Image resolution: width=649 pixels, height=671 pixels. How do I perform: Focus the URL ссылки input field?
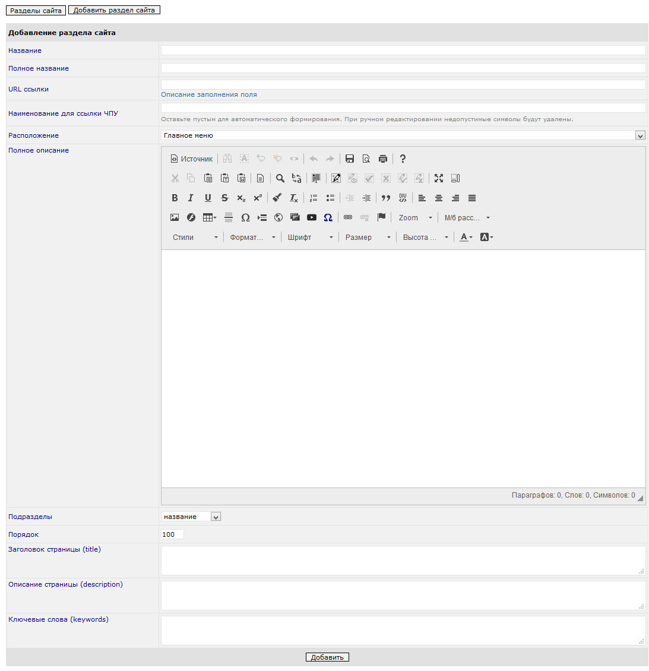click(403, 85)
